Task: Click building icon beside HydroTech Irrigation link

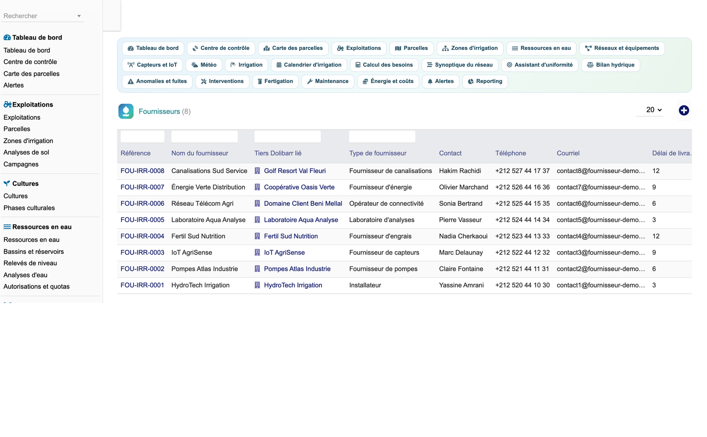Action: [x=257, y=285]
